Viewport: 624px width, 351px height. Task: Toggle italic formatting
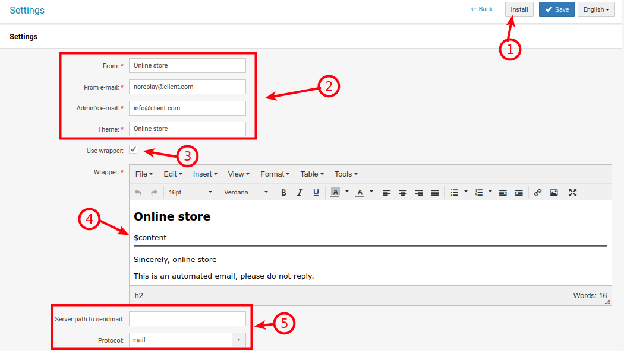300,193
